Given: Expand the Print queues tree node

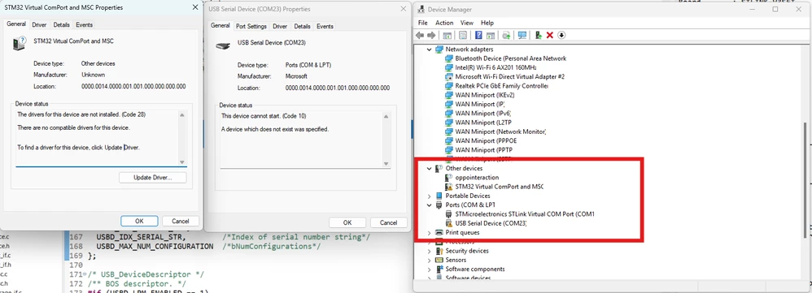Looking at the screenshot, I should coord(429,233).
